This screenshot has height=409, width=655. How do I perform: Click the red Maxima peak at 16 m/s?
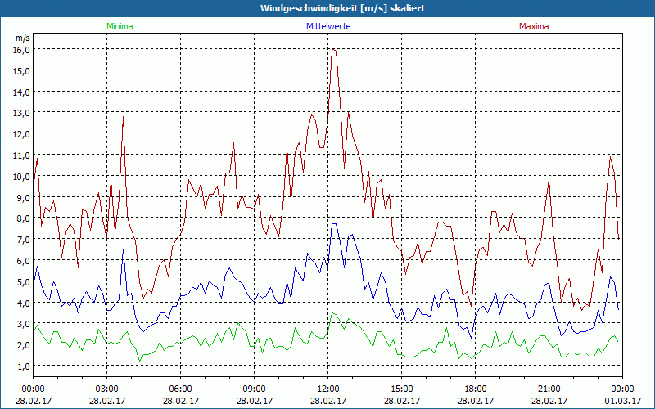point(333,49)
